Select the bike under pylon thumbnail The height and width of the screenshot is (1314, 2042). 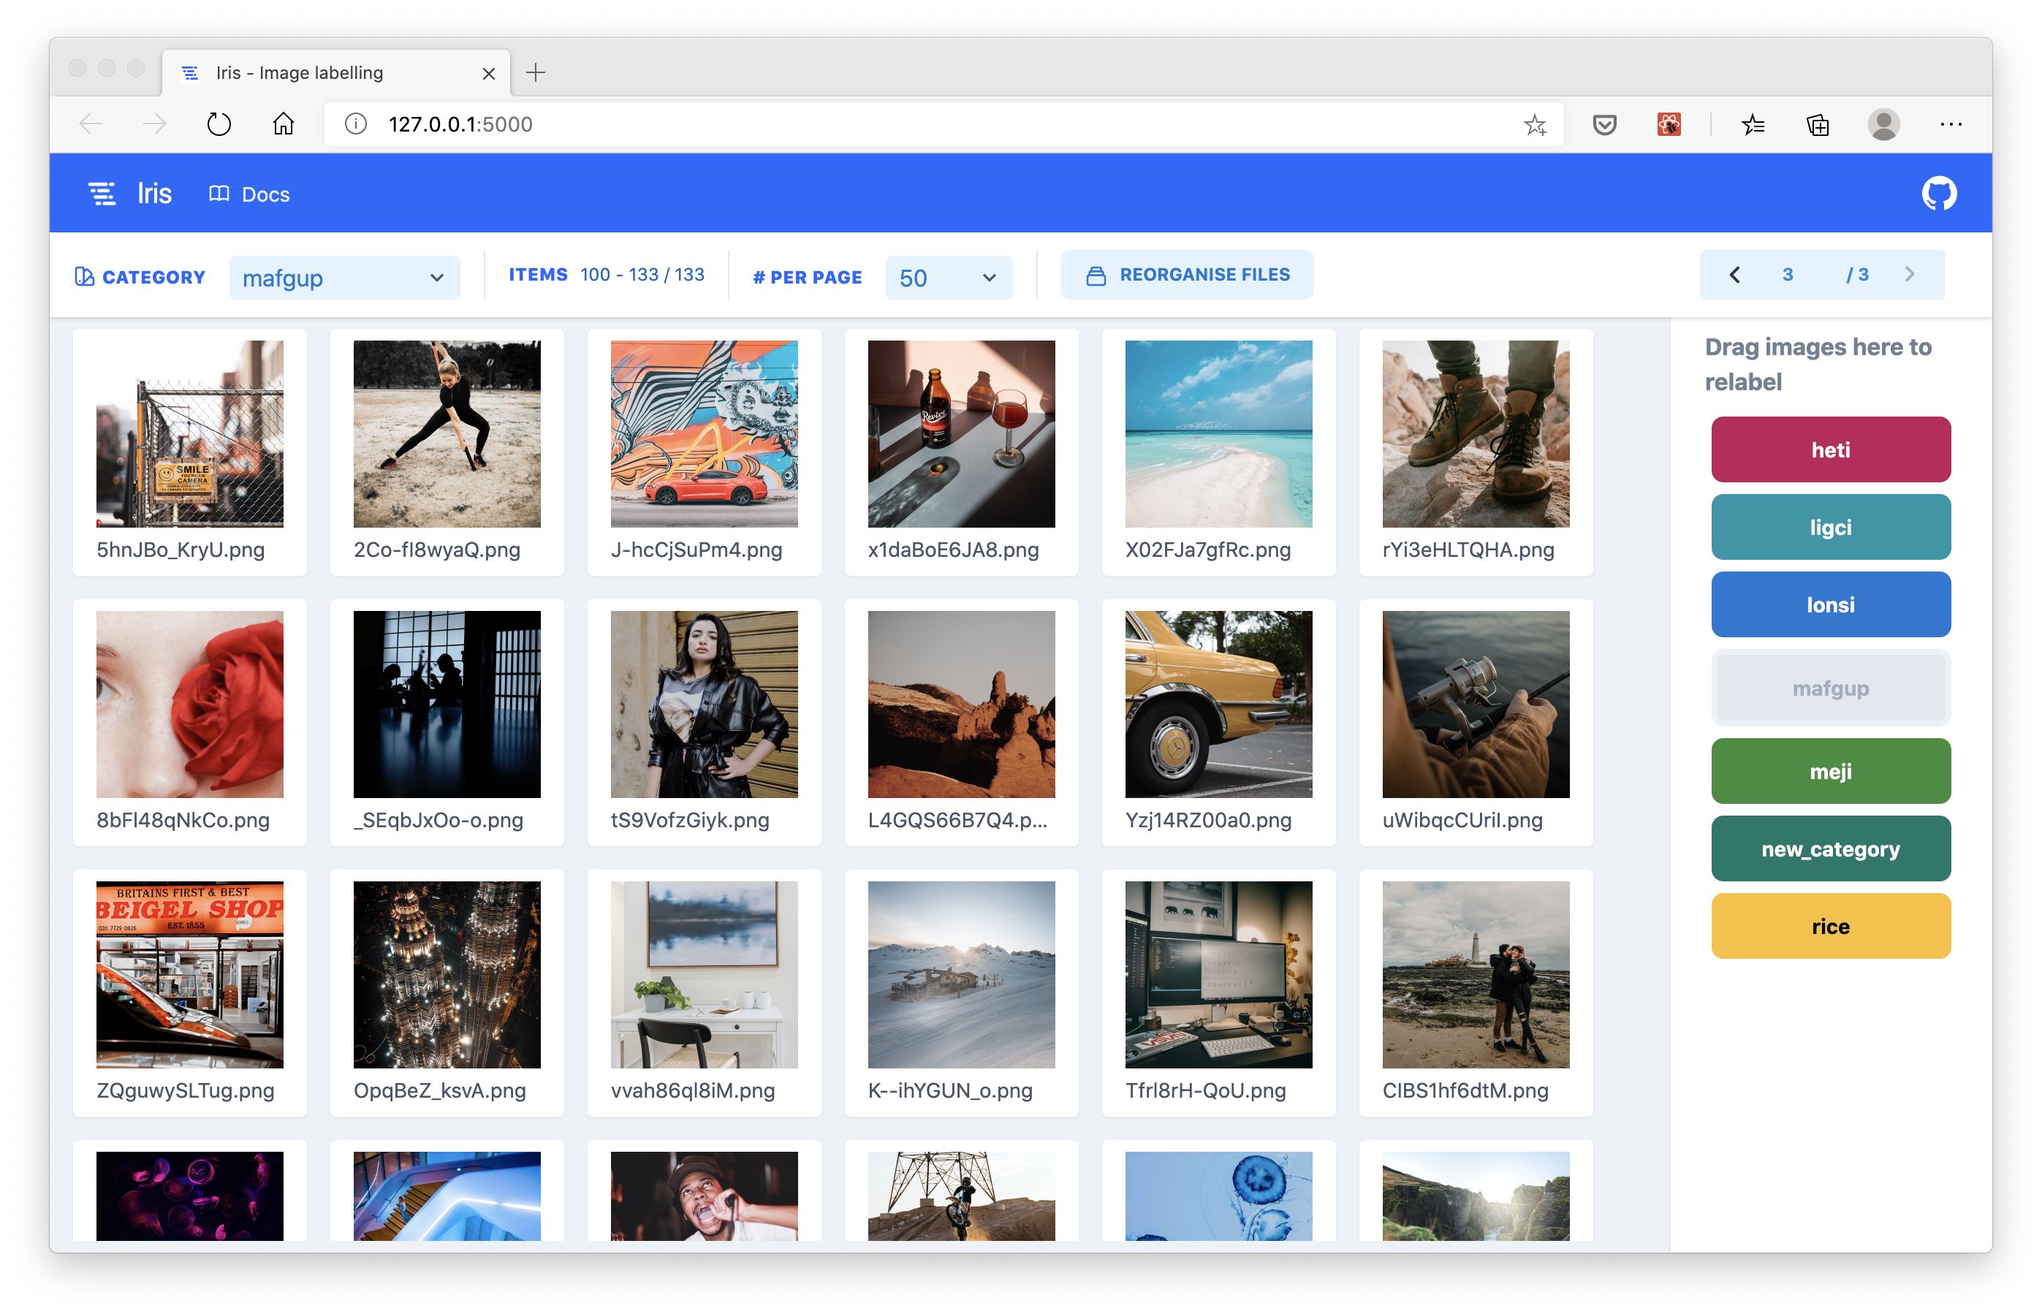coord(962,1196)
